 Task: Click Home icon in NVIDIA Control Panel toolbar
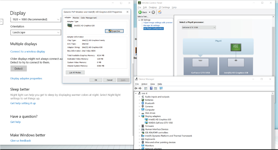[x=160, y=12]
